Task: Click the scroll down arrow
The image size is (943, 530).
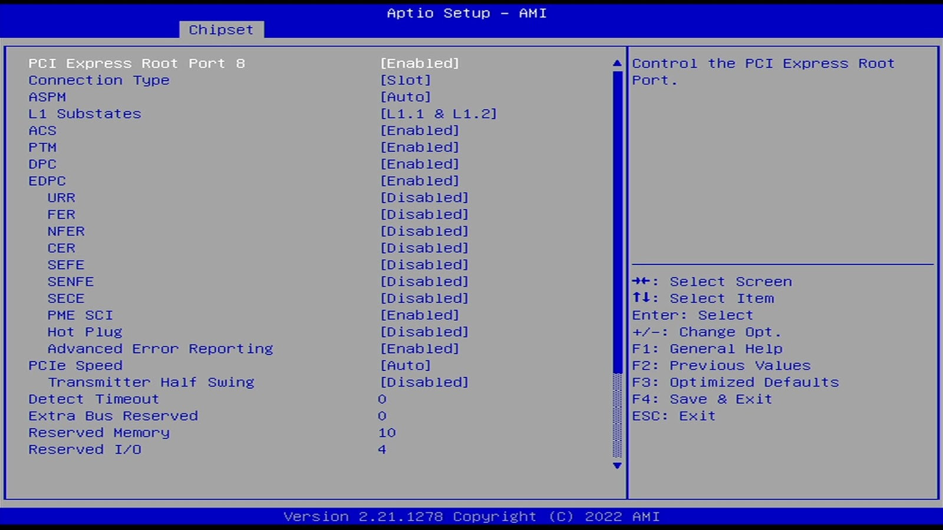Action: (x=617, y=465)
